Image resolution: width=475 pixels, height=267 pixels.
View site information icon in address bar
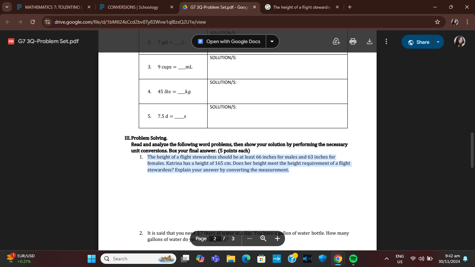click(48, 22)
